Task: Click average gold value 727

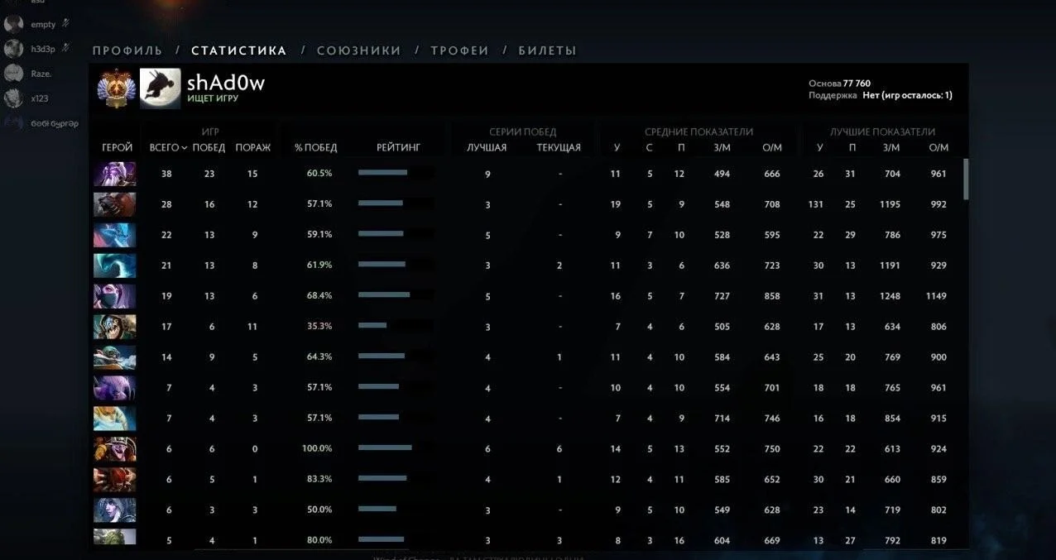Action: click(x=722, y=296)
